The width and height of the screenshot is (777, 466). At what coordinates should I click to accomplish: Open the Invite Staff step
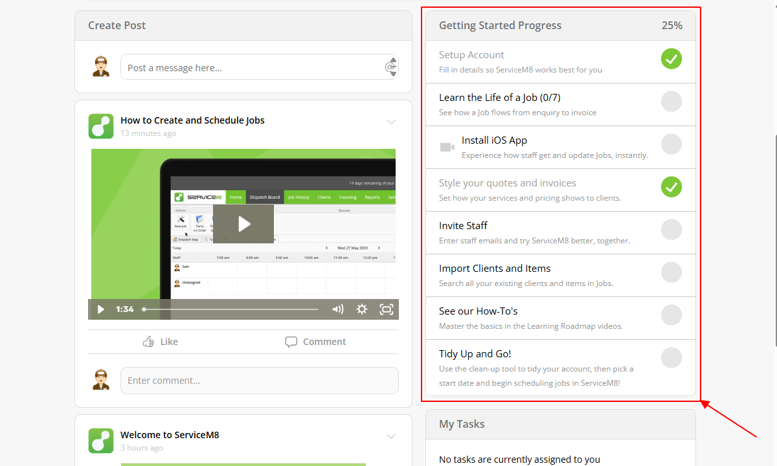(561, 233)
